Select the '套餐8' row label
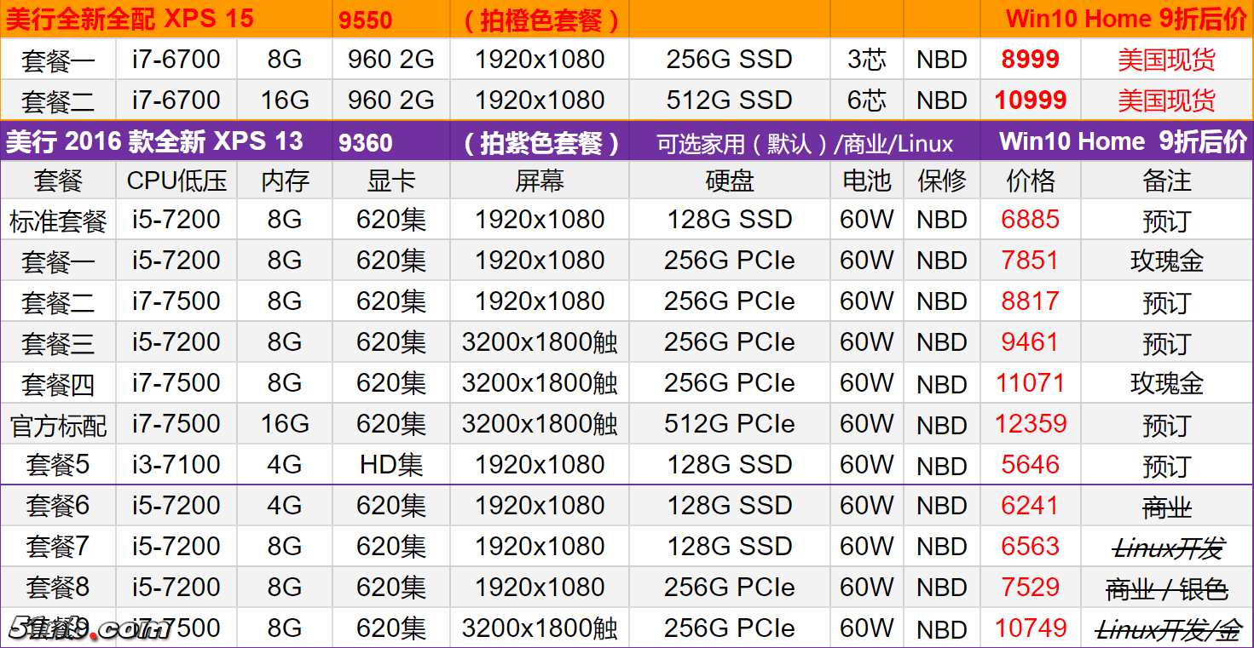The width and height of the screenshot is (1254, 648). point(58,588)
